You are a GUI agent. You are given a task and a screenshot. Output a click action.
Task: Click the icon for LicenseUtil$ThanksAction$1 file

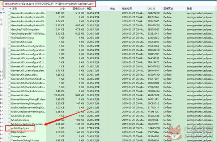coord(9,79)
